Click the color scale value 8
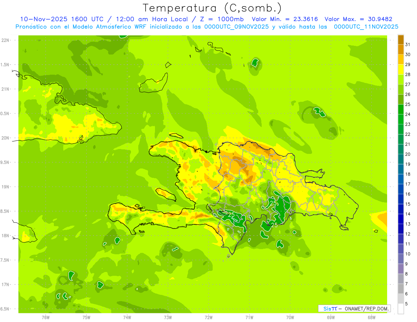The image size is (417, 322). click(407, 274)
